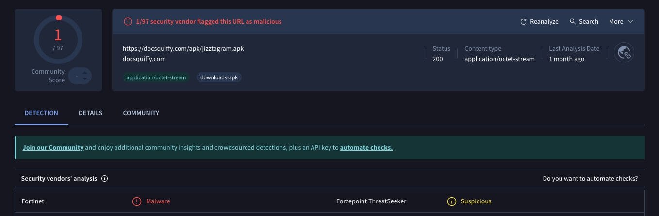Open the DETAILS tab
659x216 pixels.
click(91, 113)
